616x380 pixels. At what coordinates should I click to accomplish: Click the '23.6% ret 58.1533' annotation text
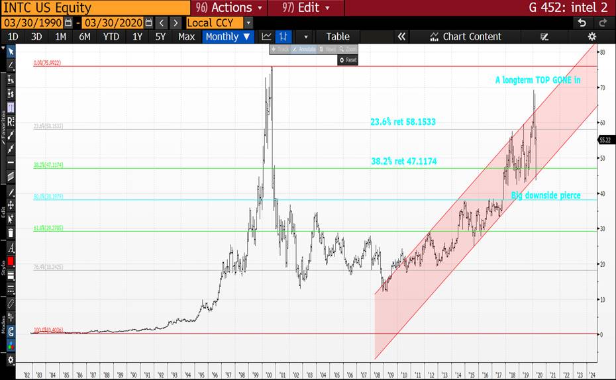[403, 122]
